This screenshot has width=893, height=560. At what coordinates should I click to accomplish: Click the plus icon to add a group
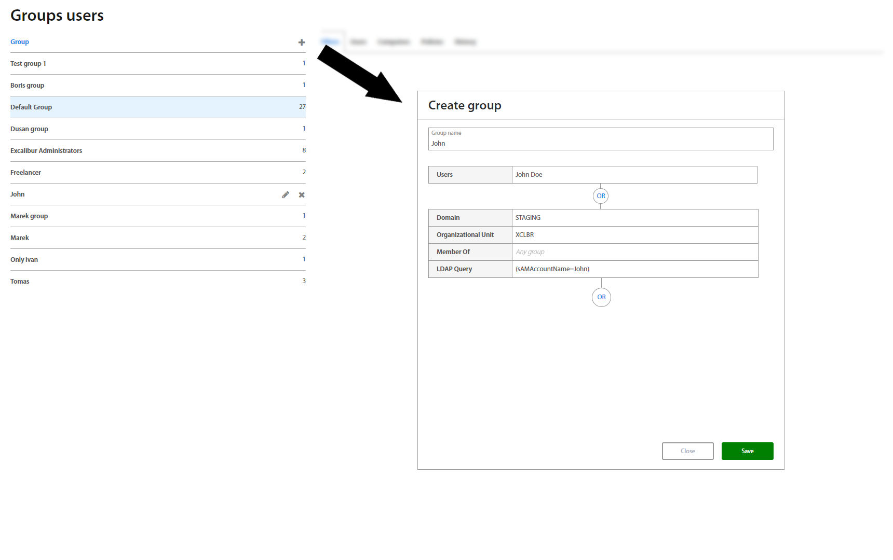point(301,43)
